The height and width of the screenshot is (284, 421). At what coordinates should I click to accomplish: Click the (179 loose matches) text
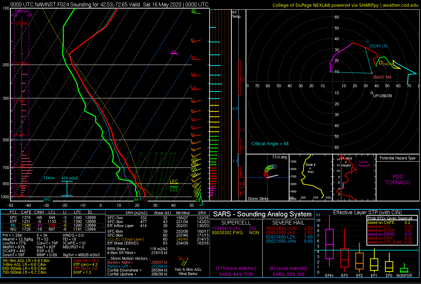(236, 268)
